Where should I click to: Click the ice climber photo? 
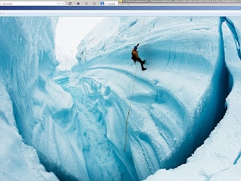click(120, 99)
